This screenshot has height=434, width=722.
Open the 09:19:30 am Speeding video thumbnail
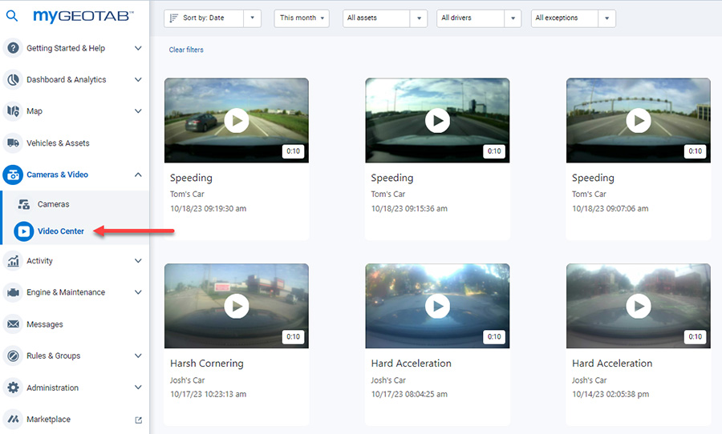coord(236,120)
